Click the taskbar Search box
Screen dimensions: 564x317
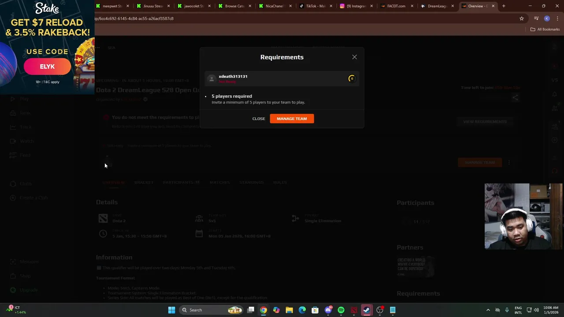click(211, 310)
